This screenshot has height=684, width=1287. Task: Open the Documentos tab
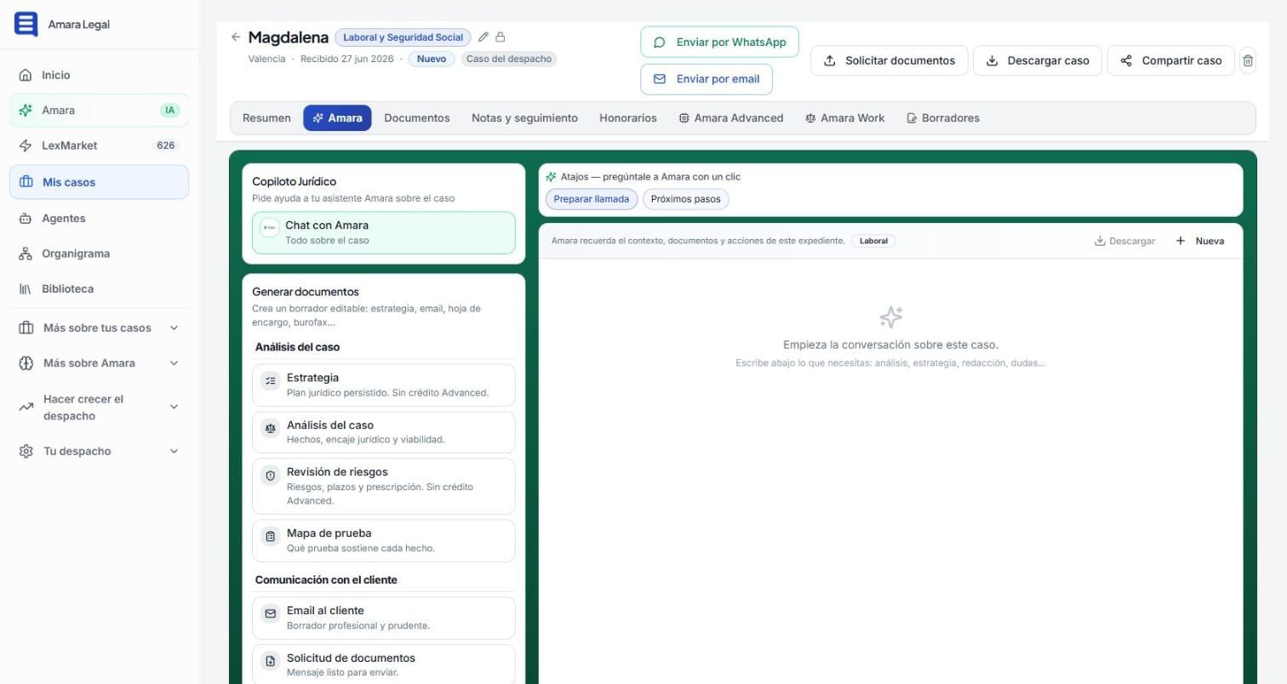pos(417,118)
